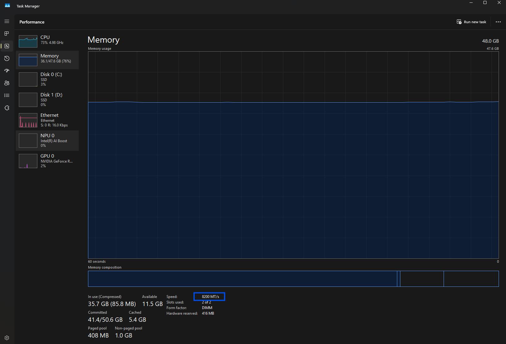Open the Processes page icon
The width and height of the screenshot is (506, 344).
tap(7, 34)
